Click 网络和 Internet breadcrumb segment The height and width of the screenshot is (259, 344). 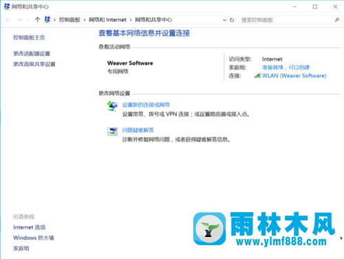(x=107, y=20)
